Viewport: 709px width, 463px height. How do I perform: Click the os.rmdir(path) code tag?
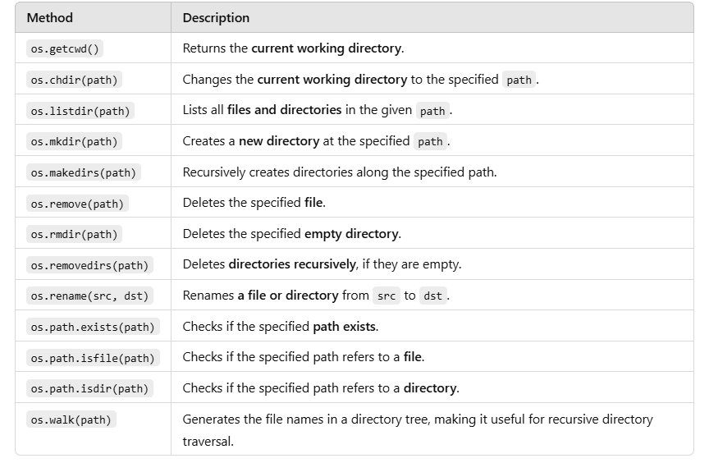tap(74, 234)
